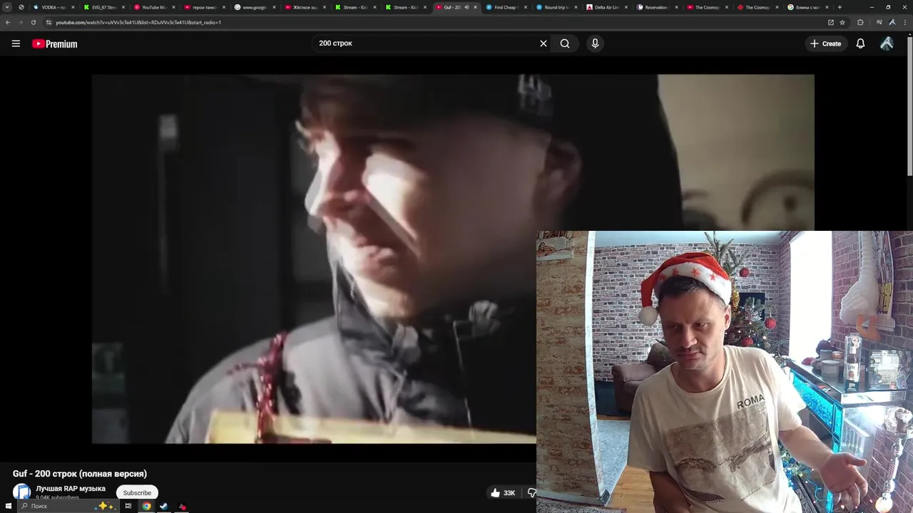913x513 pixels.
Task: Open the Windows Start menu
Action: click(x=9, y=506)
